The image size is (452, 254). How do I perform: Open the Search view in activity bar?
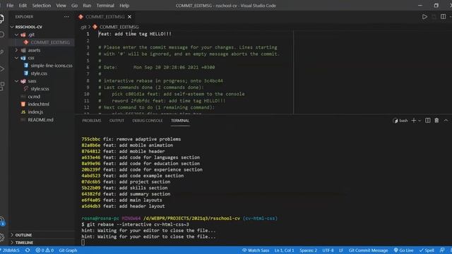click(1, 35)
